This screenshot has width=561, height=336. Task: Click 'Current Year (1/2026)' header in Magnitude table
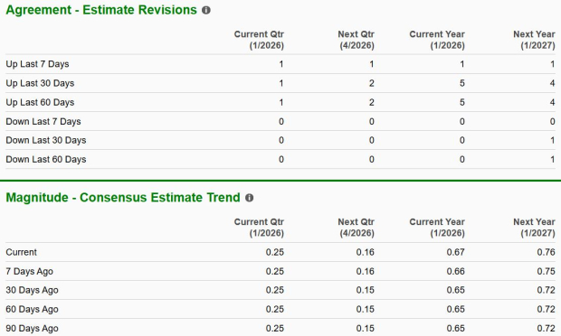[437, 228]
